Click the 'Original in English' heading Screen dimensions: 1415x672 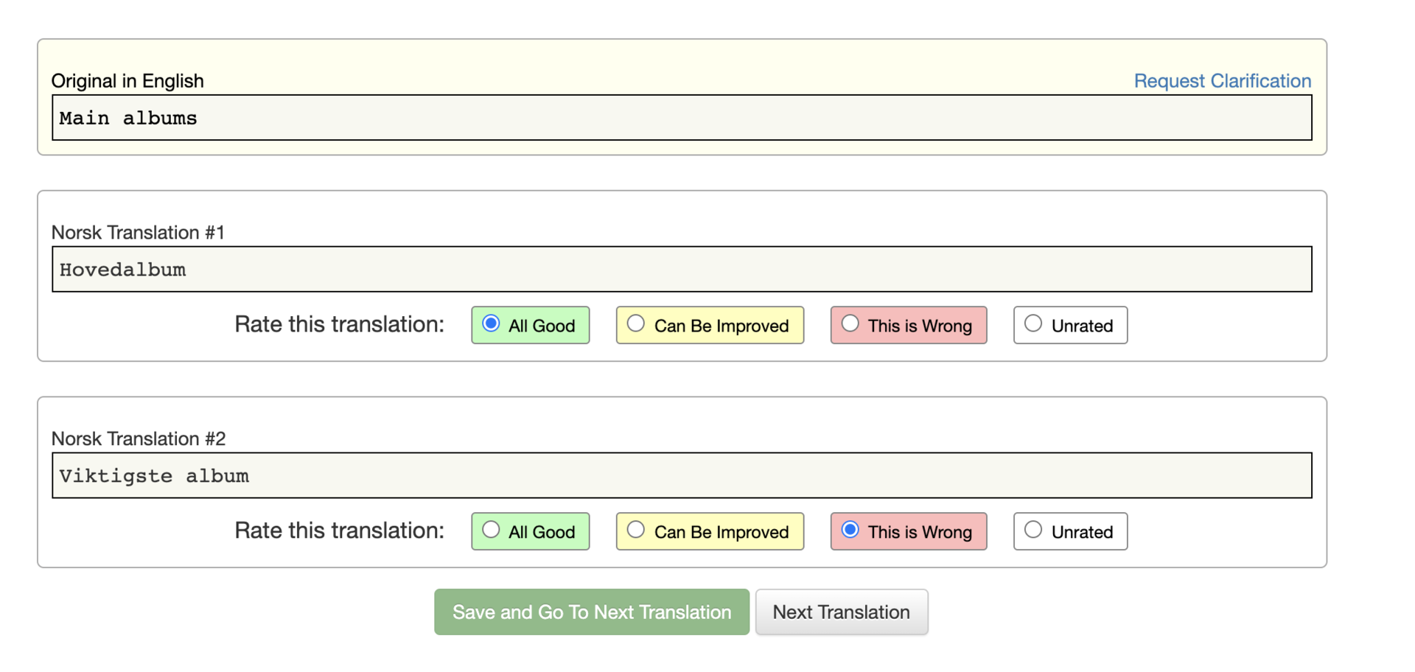pos(127,81)
